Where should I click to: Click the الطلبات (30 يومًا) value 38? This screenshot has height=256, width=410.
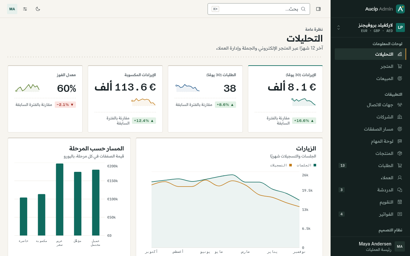click(x=230, y=88)
